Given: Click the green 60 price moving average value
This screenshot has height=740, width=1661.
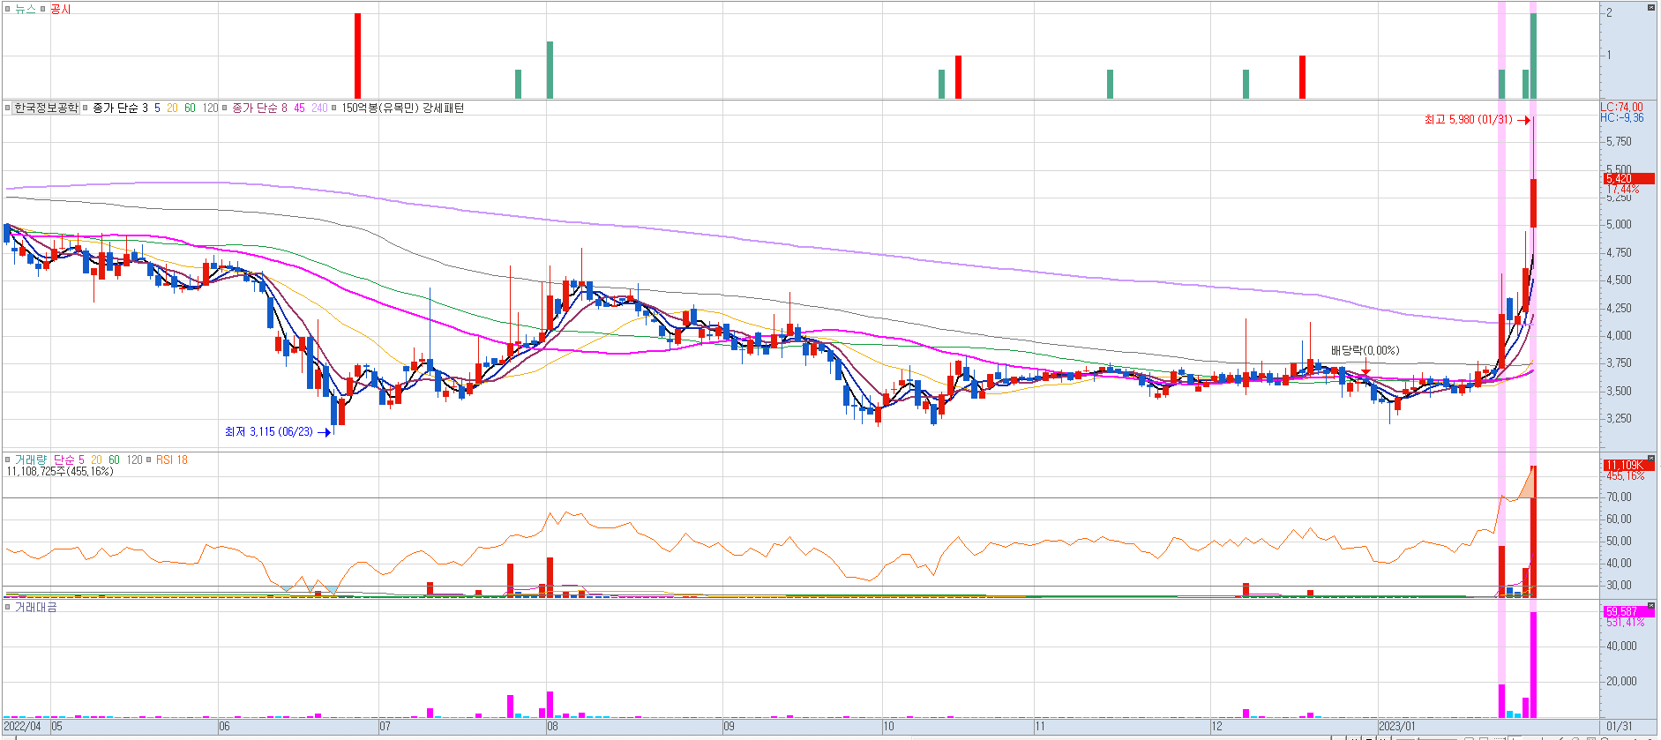Looking at the screenshot, I should pyautogui.click(x=190, y=108).
